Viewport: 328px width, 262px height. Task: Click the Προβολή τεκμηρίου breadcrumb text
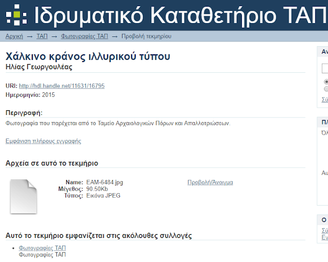[146, 36]
